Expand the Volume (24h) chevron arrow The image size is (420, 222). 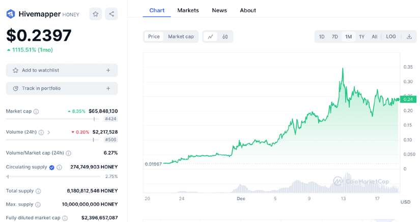49,133
